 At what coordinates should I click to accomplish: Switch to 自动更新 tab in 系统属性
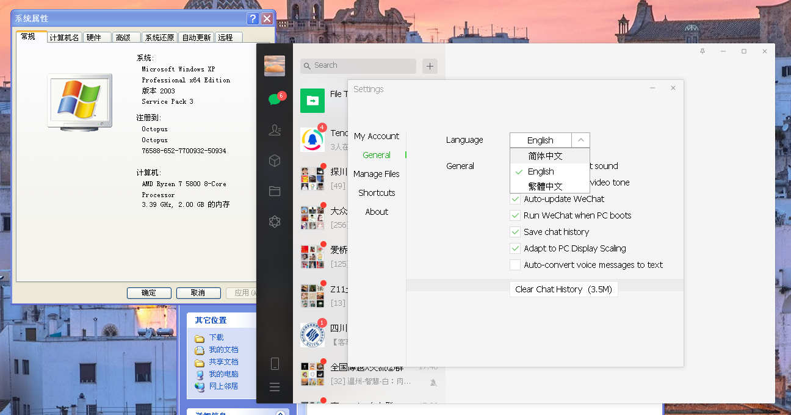point(196,37)
